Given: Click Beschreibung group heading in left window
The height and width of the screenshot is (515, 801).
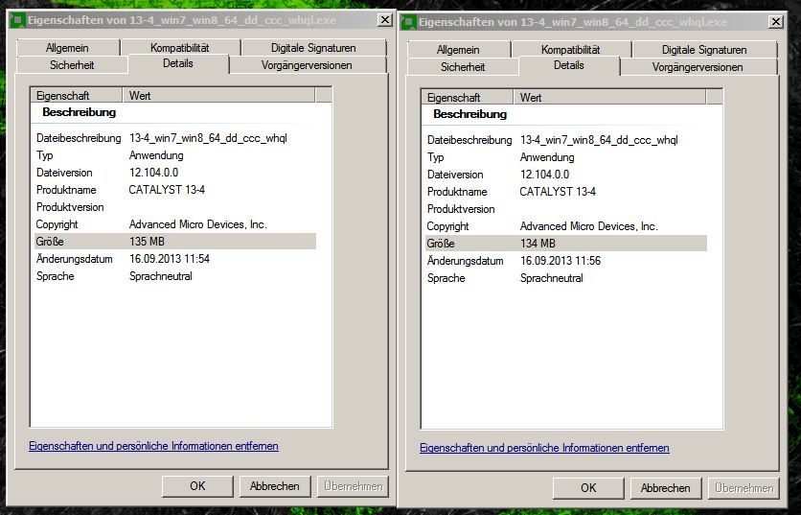Looking at the screenshot, I should coord(80,112).
